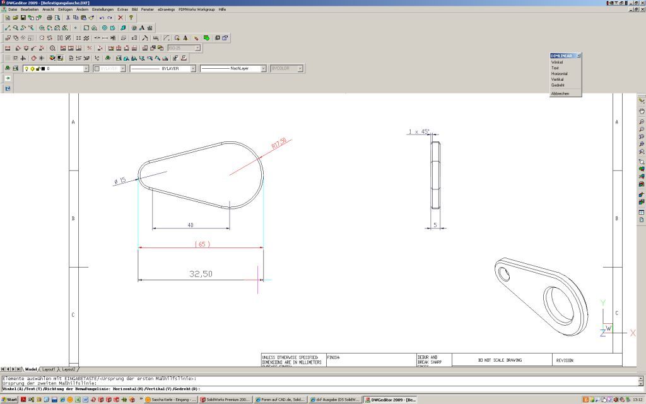Select the Text 'A' tool in the draw toolbar
Viewport: 646px width, 404px height.
[x=142, y=28]
